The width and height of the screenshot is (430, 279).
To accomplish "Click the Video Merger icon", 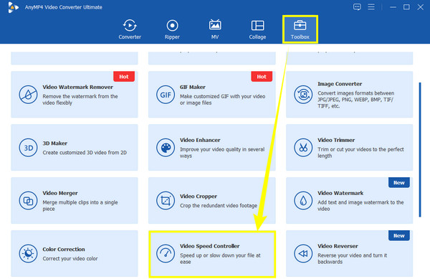I will coord(28,201).
